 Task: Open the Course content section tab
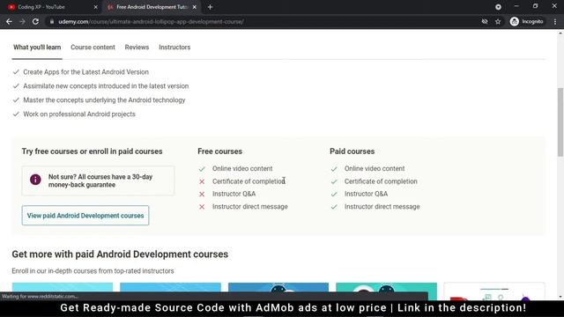[x=93, y=47]
